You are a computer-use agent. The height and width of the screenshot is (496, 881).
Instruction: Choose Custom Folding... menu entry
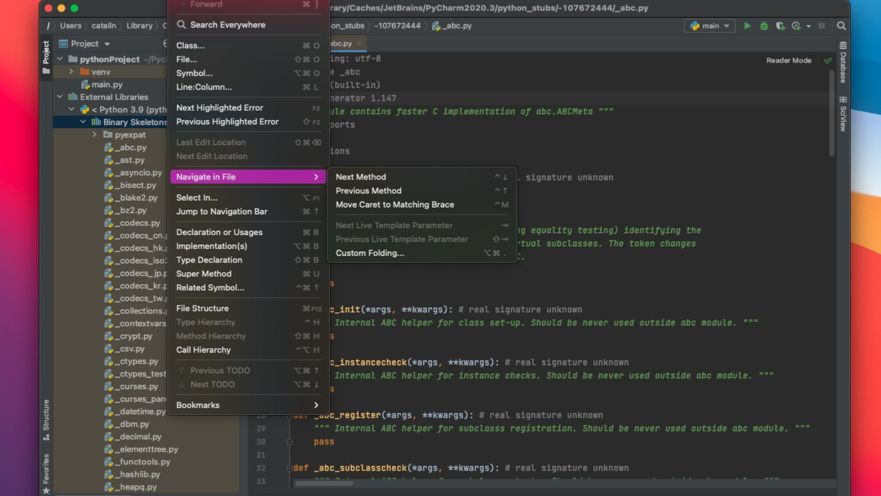pos(369,253)
